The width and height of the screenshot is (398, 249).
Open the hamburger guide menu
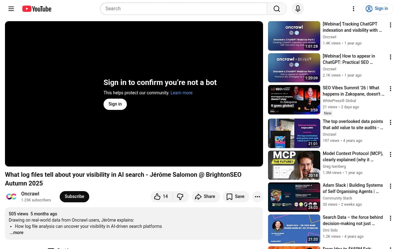(11, 9)
